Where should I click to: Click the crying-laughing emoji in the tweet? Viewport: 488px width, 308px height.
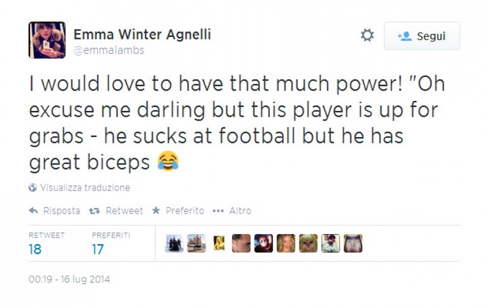pos(168,161)
